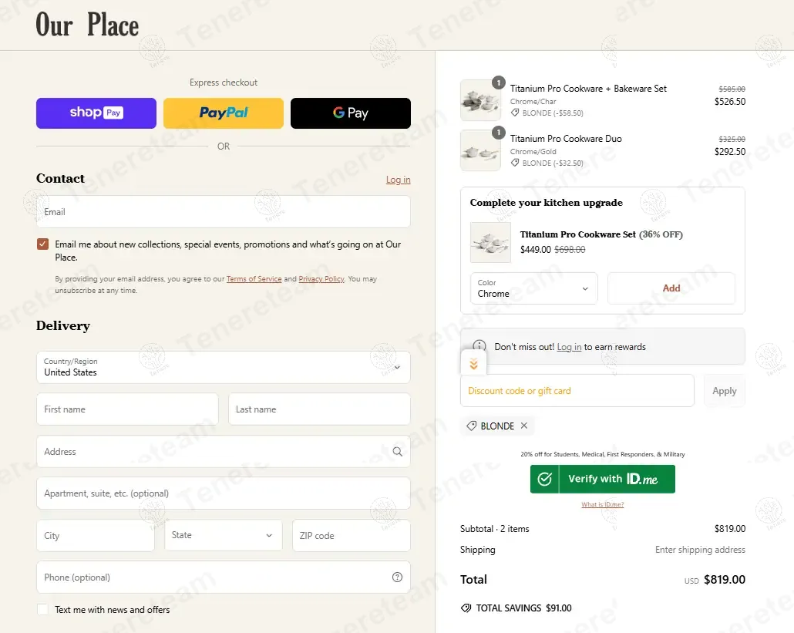794x633 pixels.
Task: Enable Text me with news and offers
Action: click(x=42, y=610)
